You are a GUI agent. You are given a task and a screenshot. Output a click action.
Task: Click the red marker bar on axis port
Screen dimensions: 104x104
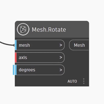click(16, 58)
